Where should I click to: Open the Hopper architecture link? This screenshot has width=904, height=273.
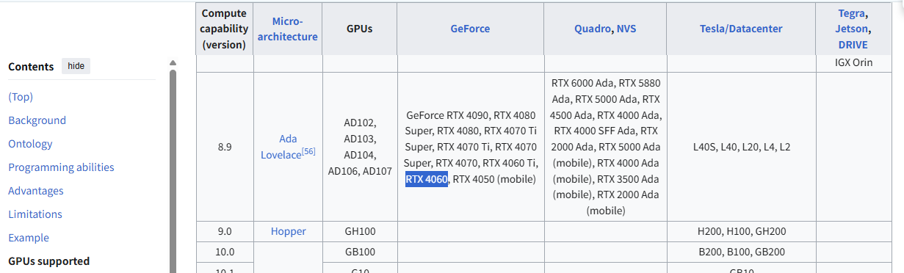288,231
